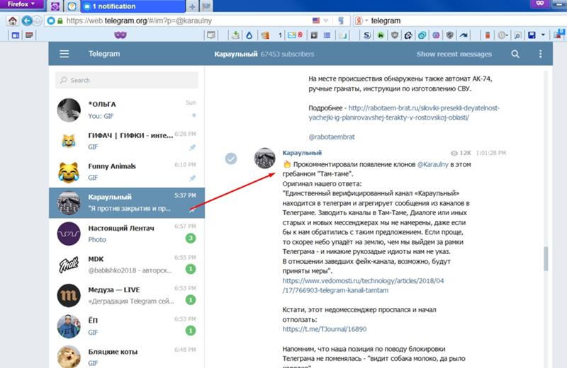Click the unread badge on MDK chat
The image size is (567, 368).
coord(191,269)
